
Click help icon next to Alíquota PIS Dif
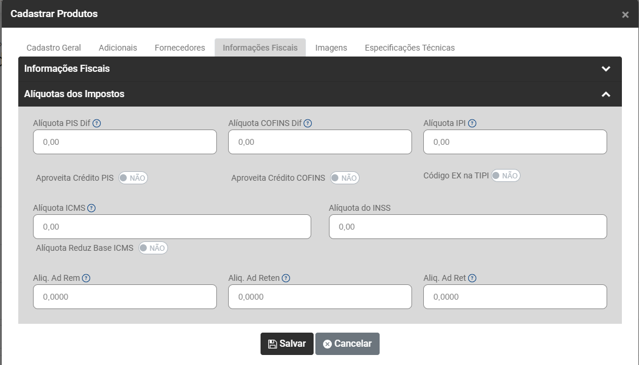97,124
